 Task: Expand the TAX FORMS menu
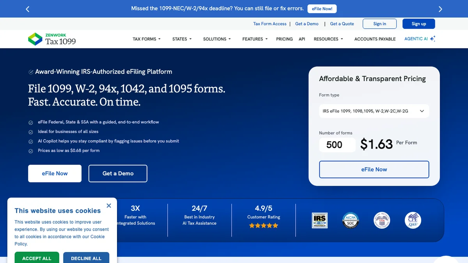pyautogui.click(x=147, y=39)
